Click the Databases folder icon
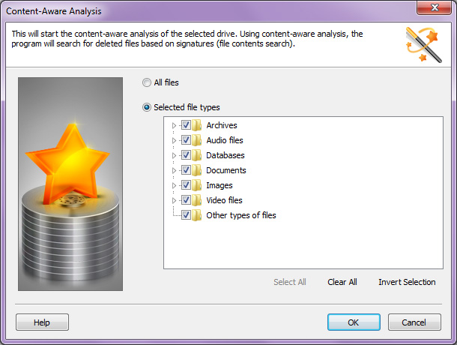Image resolution: width=457 pixels, height=345 pixels. point(197,155)
